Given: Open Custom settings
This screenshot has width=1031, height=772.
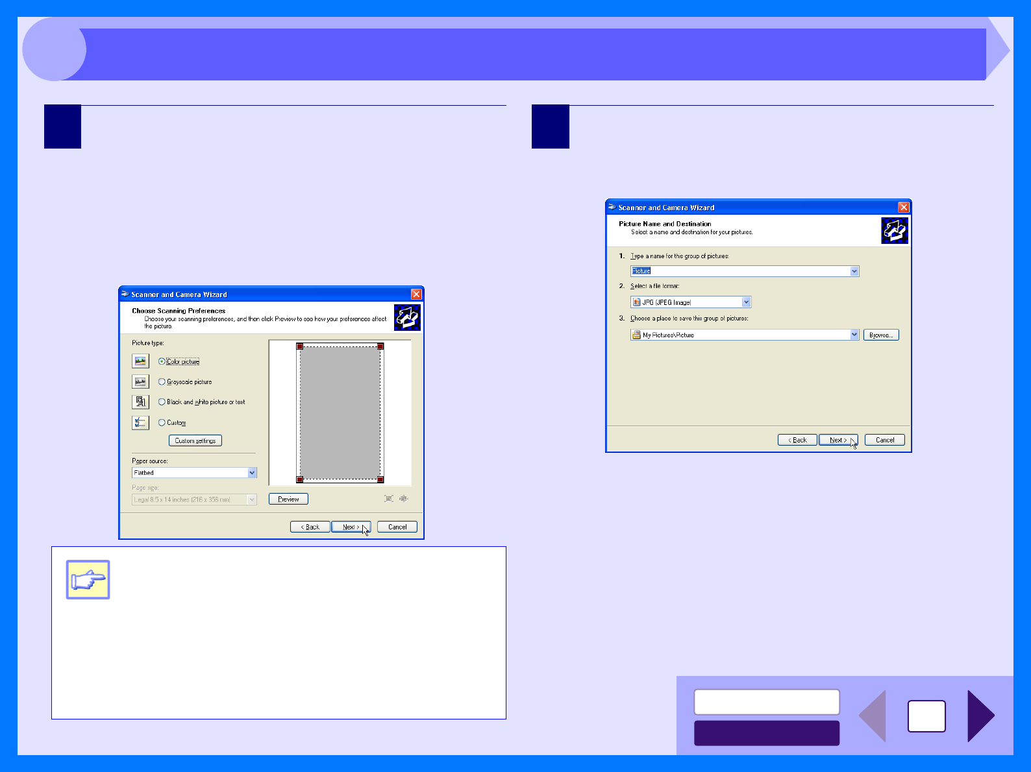Looking at the screenshot, I should [x=195, y=441].
